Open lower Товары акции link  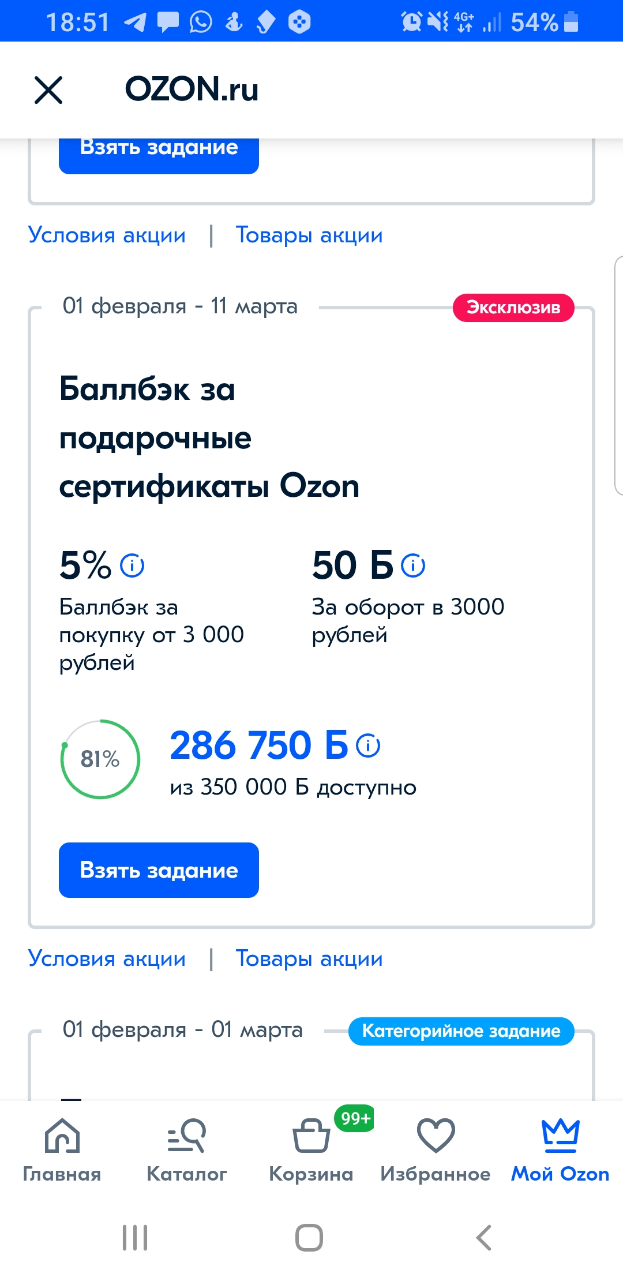point(309,959)
